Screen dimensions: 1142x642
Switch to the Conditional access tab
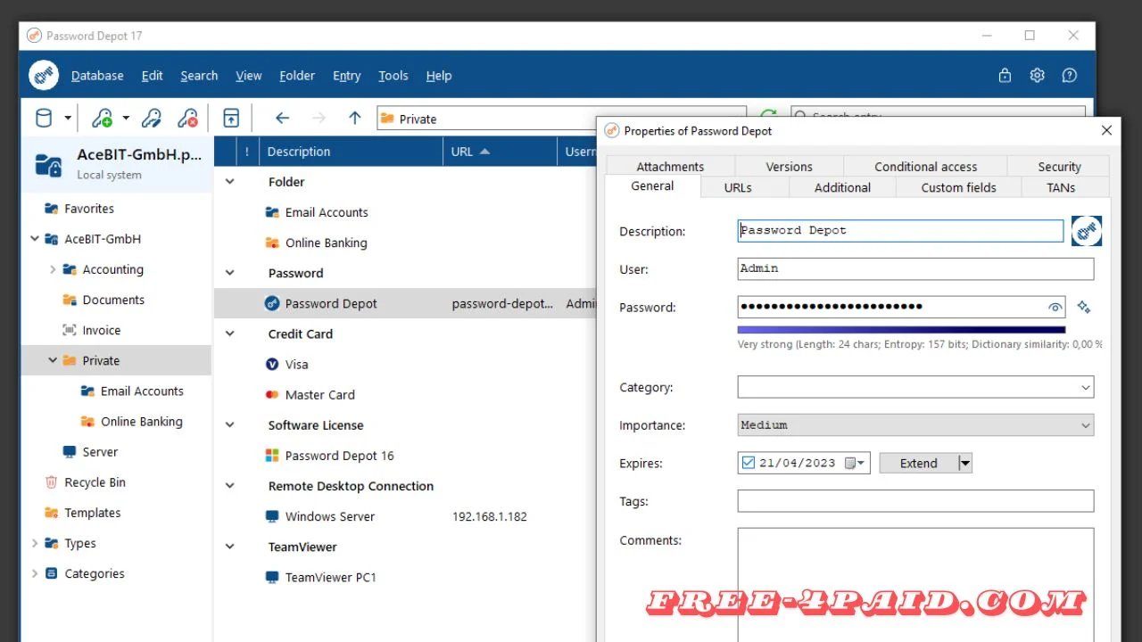pyautogui.click(x=925, y=167)
